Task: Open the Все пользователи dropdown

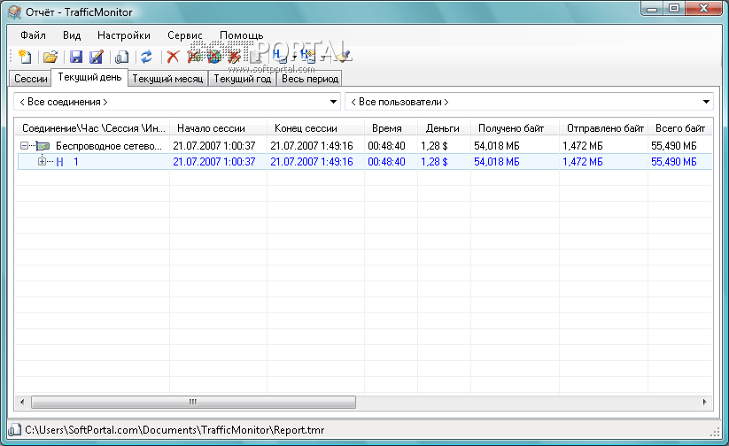Action: point(529,102)
